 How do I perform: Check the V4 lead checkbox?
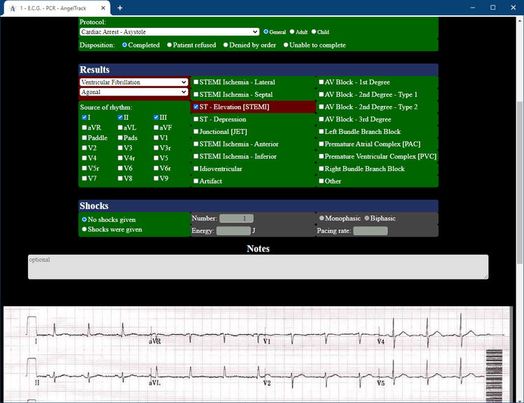(x=85, y=158)
